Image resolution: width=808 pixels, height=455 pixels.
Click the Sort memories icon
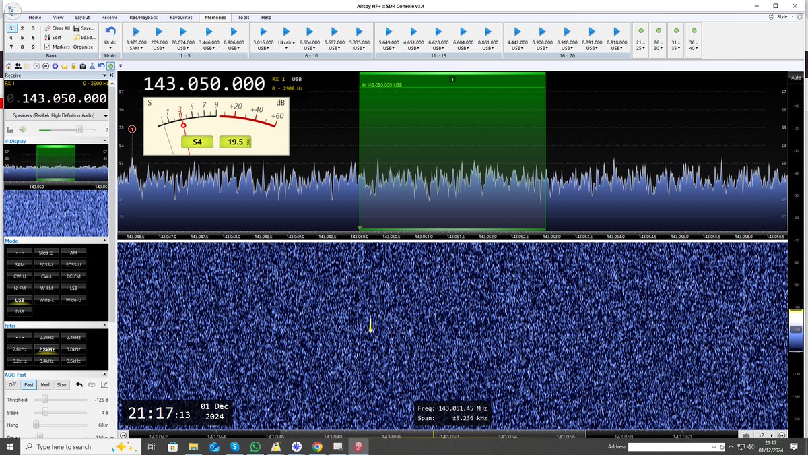click(47, 38)
